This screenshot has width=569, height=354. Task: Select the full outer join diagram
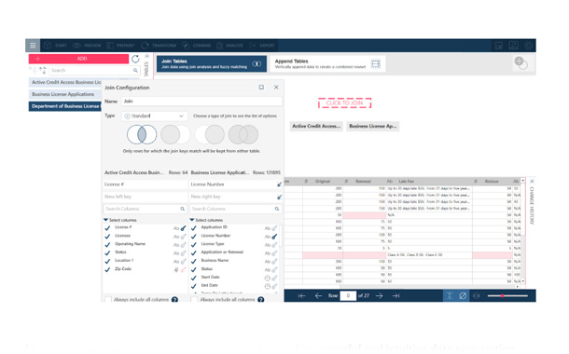(243, 134)
